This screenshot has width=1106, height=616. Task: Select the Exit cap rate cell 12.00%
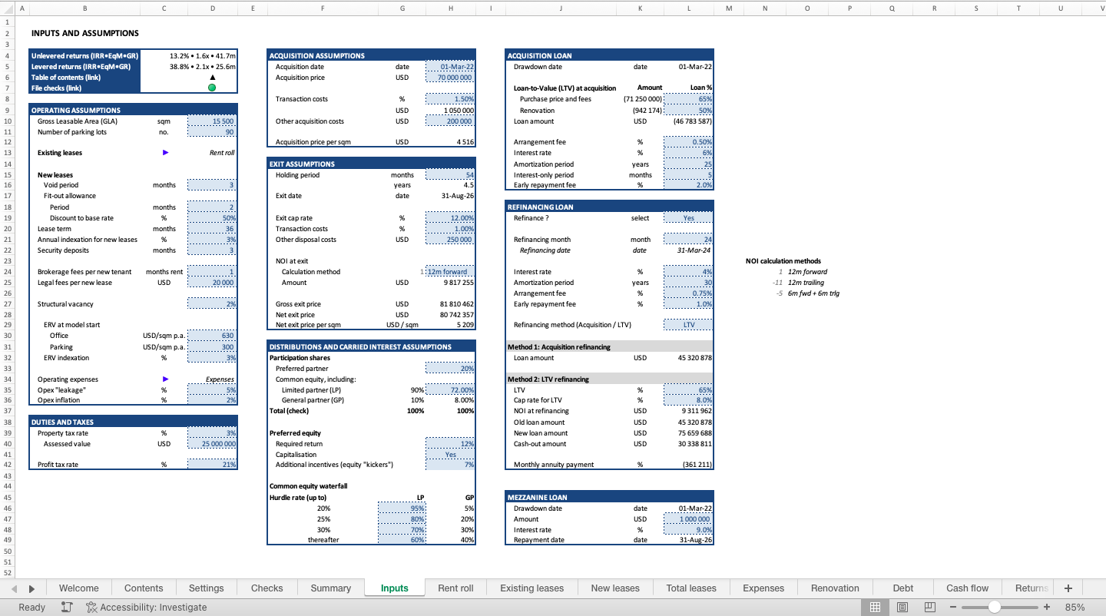point(450,218)
